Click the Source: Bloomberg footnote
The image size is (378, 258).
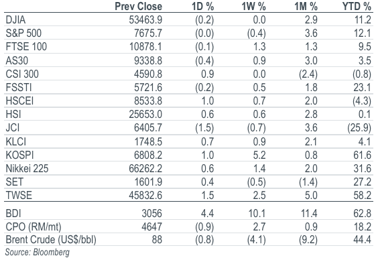coord(38,252)
